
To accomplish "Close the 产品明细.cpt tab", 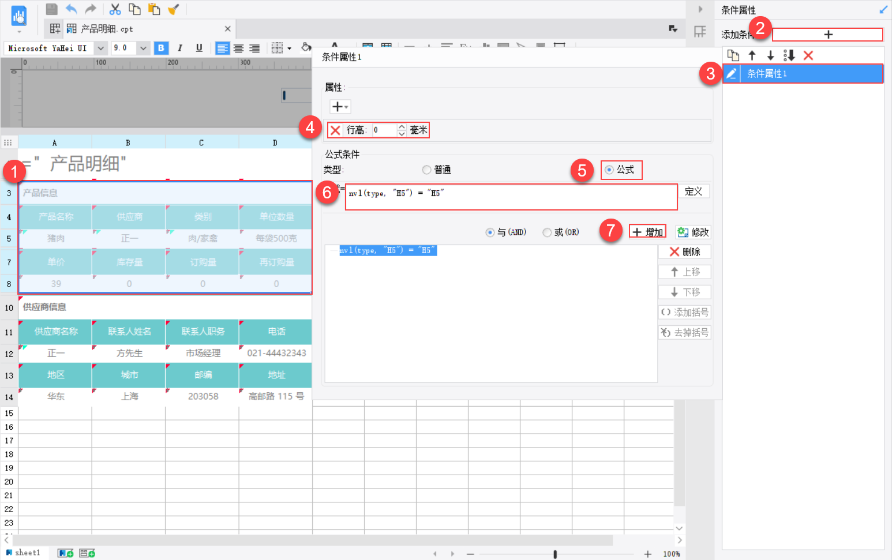I will point(227,28).
